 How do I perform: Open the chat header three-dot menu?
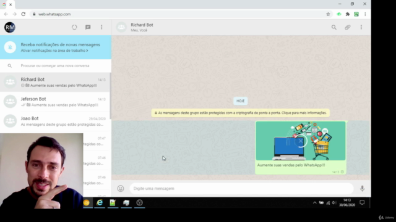coord(361,27)
